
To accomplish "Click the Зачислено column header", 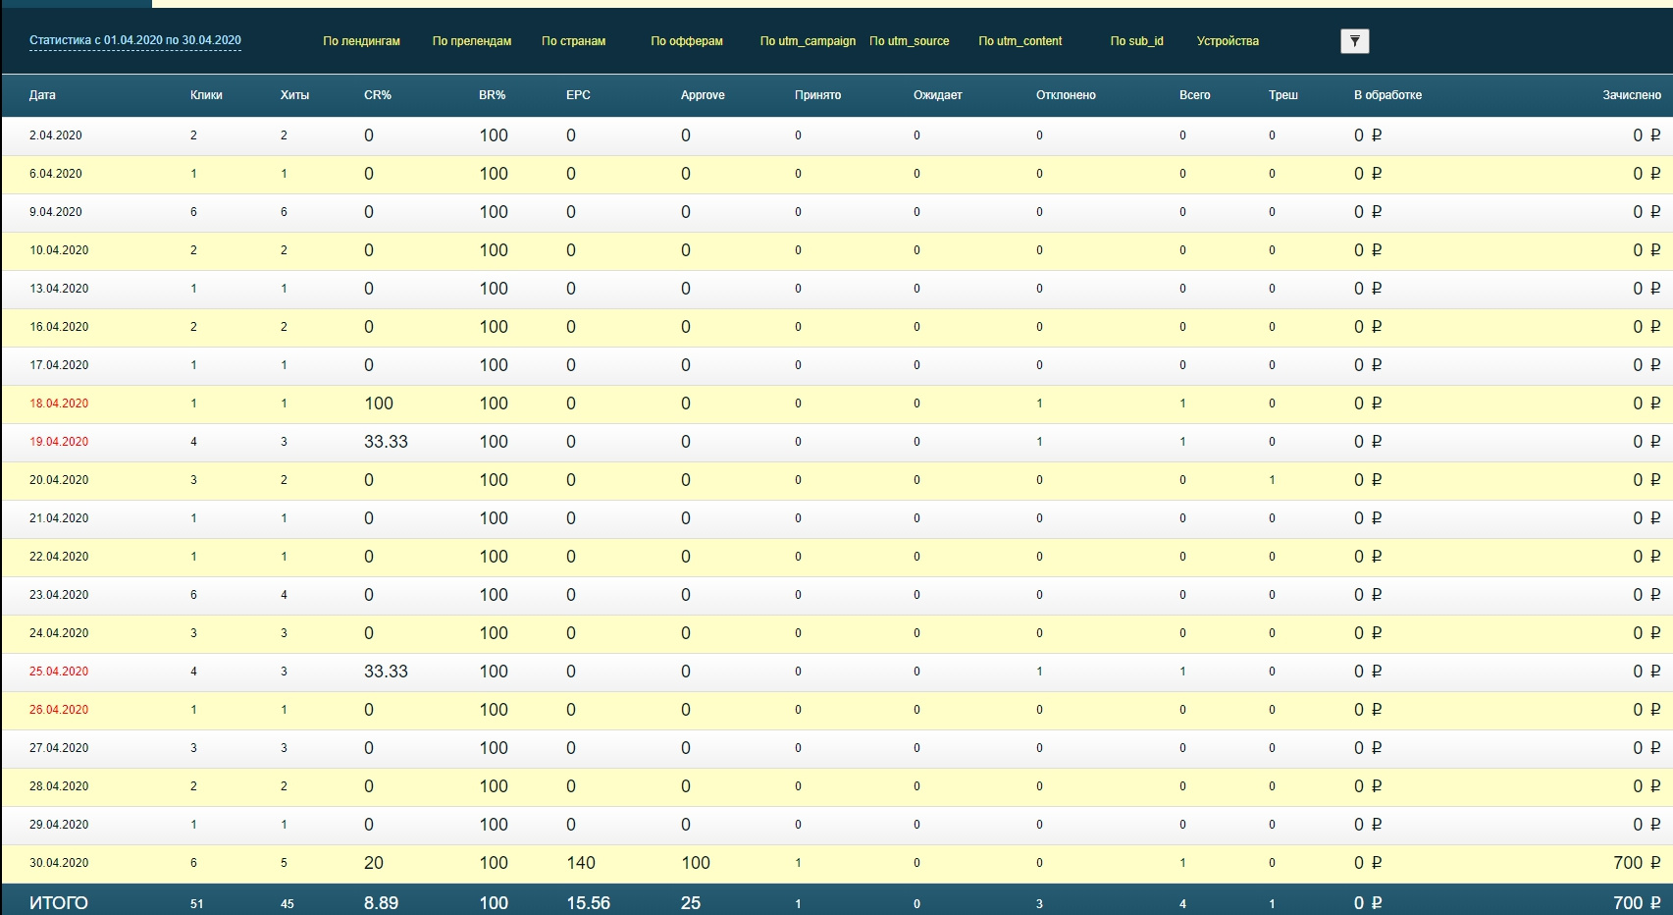I will coord(1632,95).
